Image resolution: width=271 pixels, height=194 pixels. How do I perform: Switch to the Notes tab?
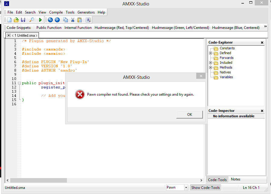coord(235,179)
